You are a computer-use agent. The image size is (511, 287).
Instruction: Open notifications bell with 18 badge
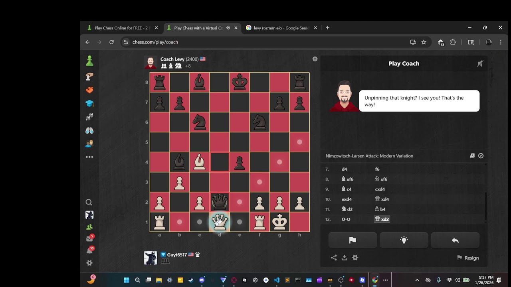pyautogui.click(x=90, y=251)
